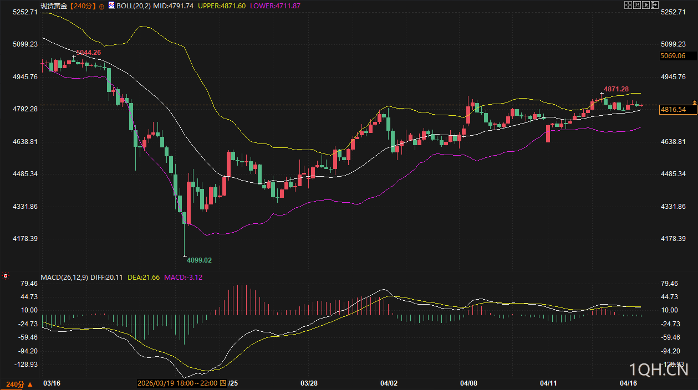
Task: Click the right-axis 4485.34 price level
Action: [674, 174]
